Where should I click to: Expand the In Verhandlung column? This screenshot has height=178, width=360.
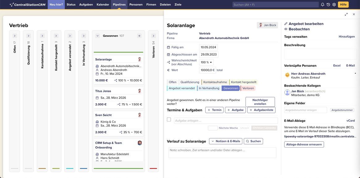click(x=84, y=36)
